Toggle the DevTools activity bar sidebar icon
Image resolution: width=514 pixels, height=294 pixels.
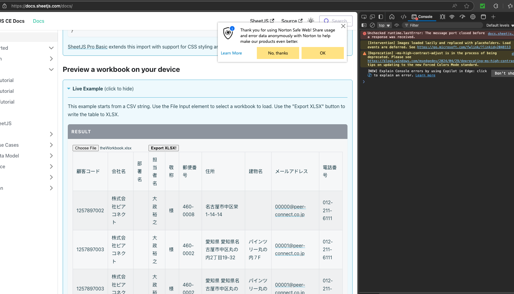click(381, 17)
